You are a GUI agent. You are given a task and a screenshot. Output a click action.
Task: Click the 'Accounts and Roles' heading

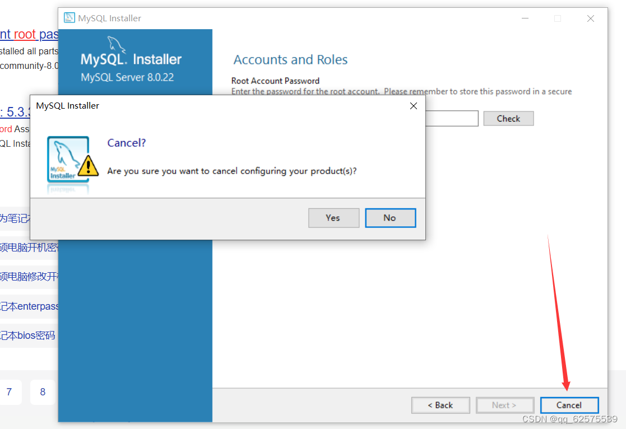pyautogui.click(x=290, y=59)
